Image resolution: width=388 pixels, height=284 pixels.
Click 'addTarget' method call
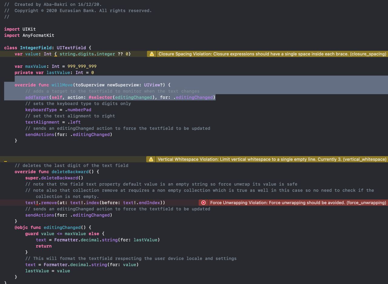click(37, 97)
